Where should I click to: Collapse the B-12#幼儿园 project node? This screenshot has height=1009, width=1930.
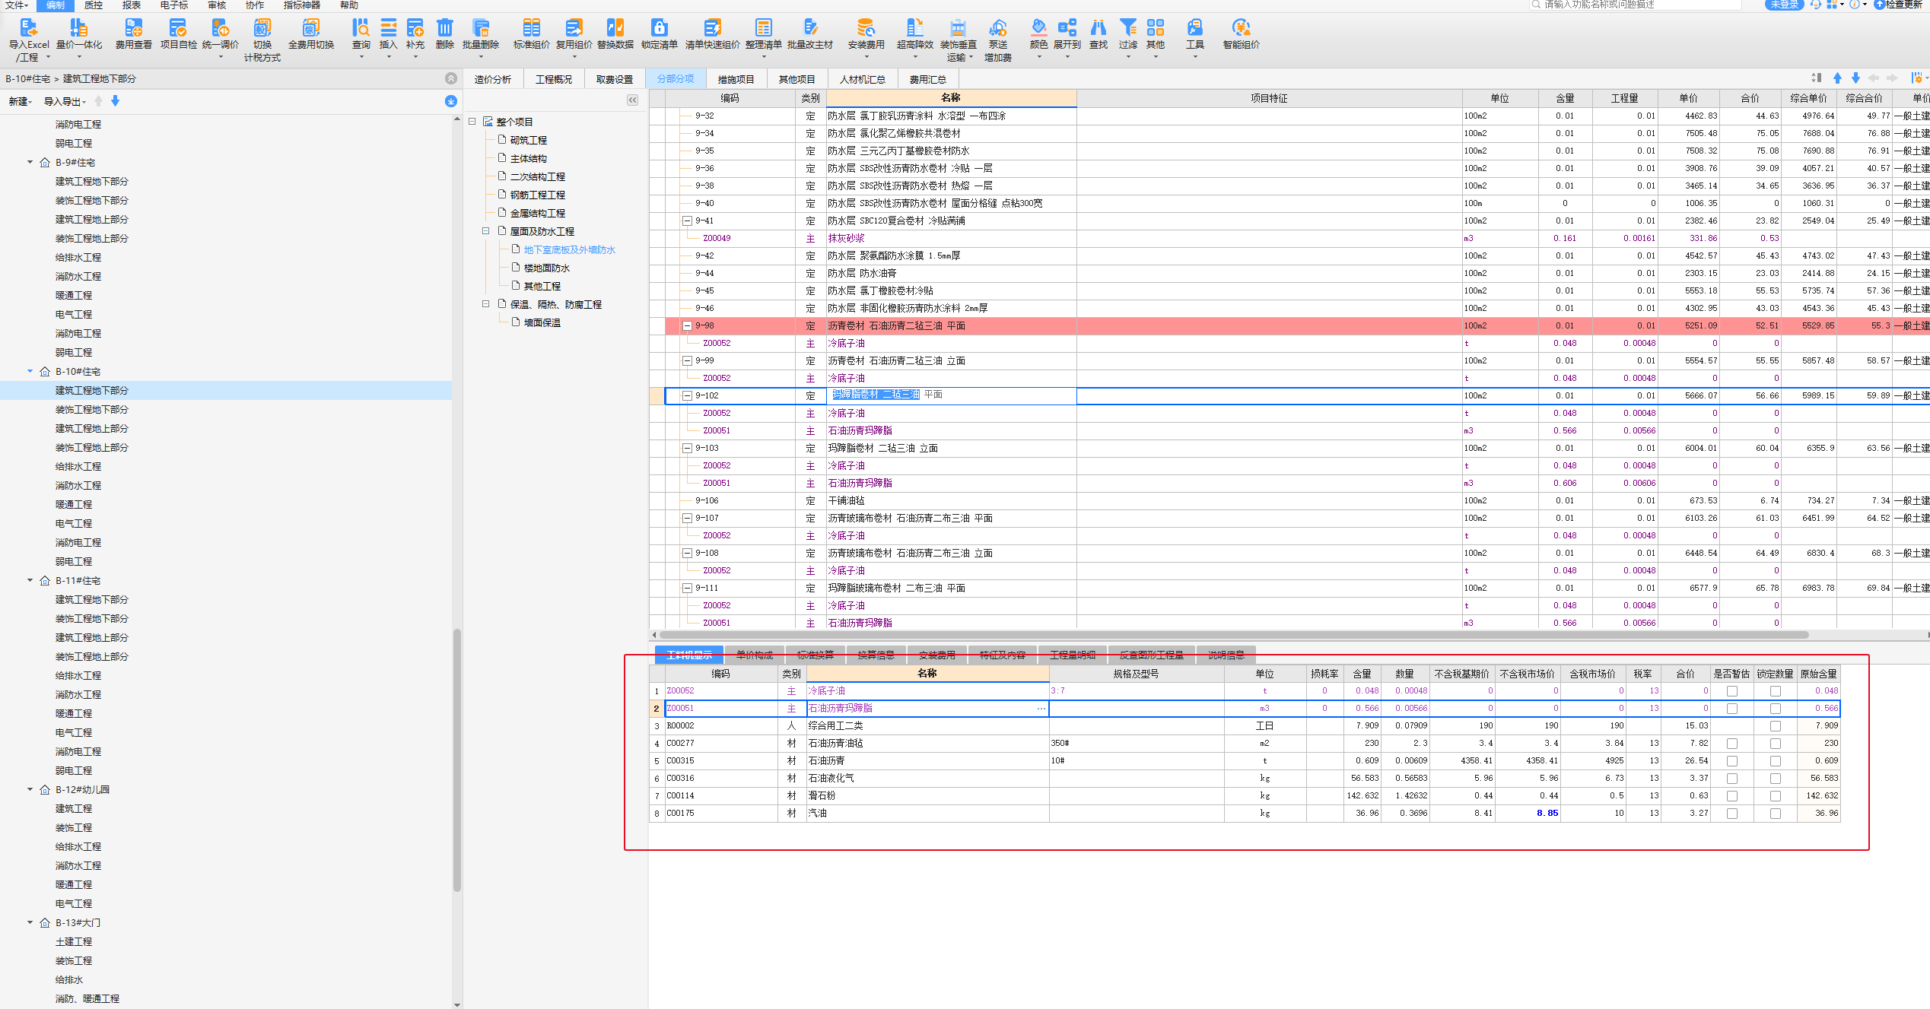[x=30, y=789]
